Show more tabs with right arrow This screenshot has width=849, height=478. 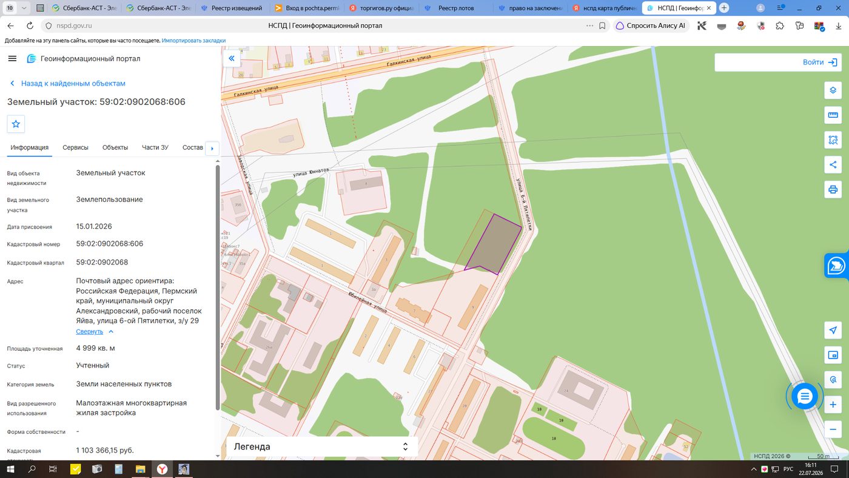coord(212,148)
